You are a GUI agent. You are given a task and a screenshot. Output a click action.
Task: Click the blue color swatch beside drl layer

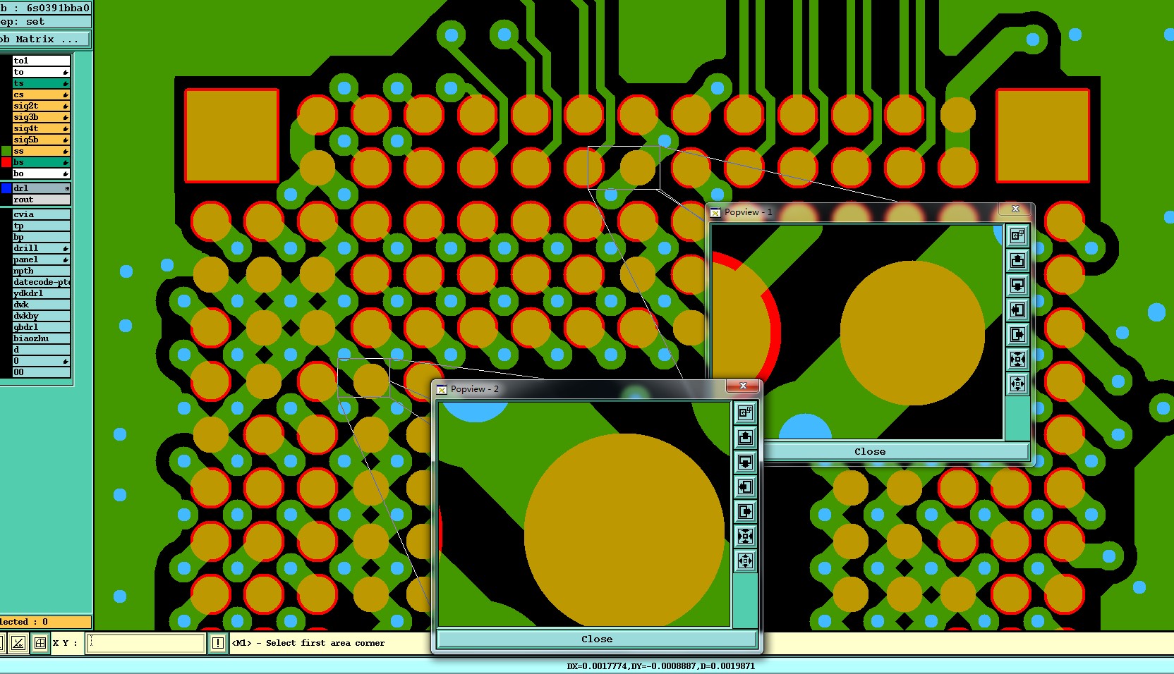[x=6, y=188]
